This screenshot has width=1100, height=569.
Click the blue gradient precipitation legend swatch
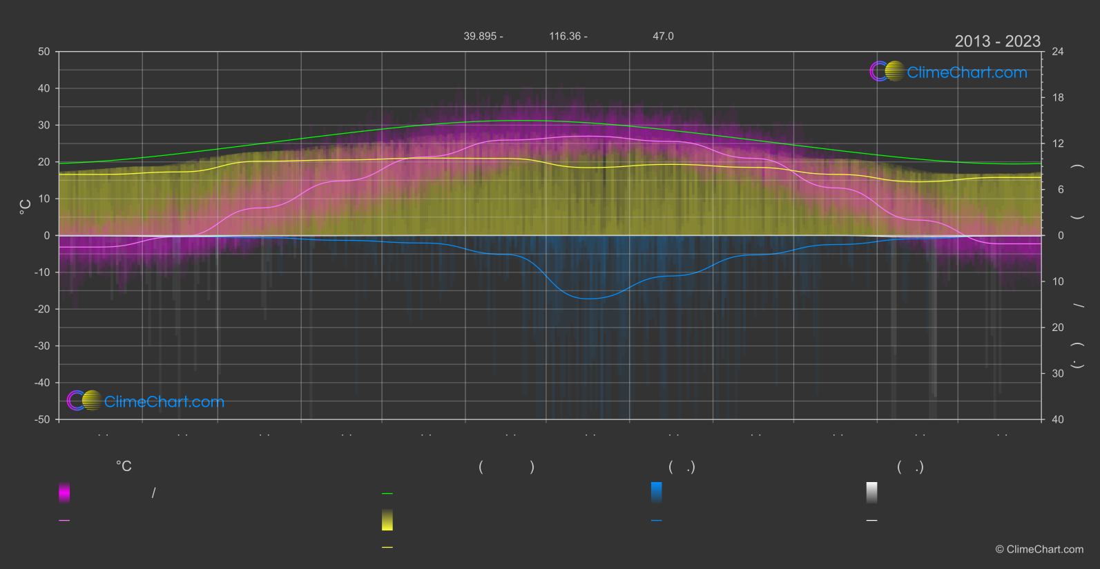657,492
